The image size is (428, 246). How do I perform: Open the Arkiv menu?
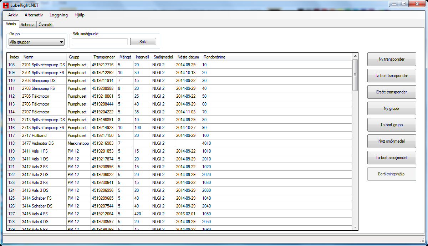pos(13,15)
